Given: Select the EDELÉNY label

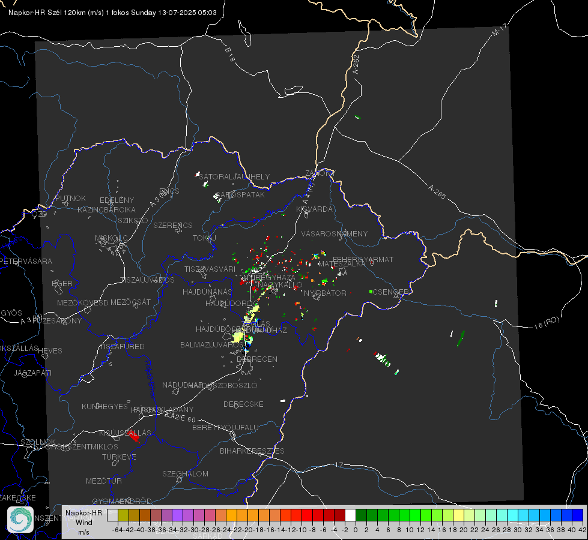Looking at the screenshot, I should pyautogui.click(x=117, y=200).
